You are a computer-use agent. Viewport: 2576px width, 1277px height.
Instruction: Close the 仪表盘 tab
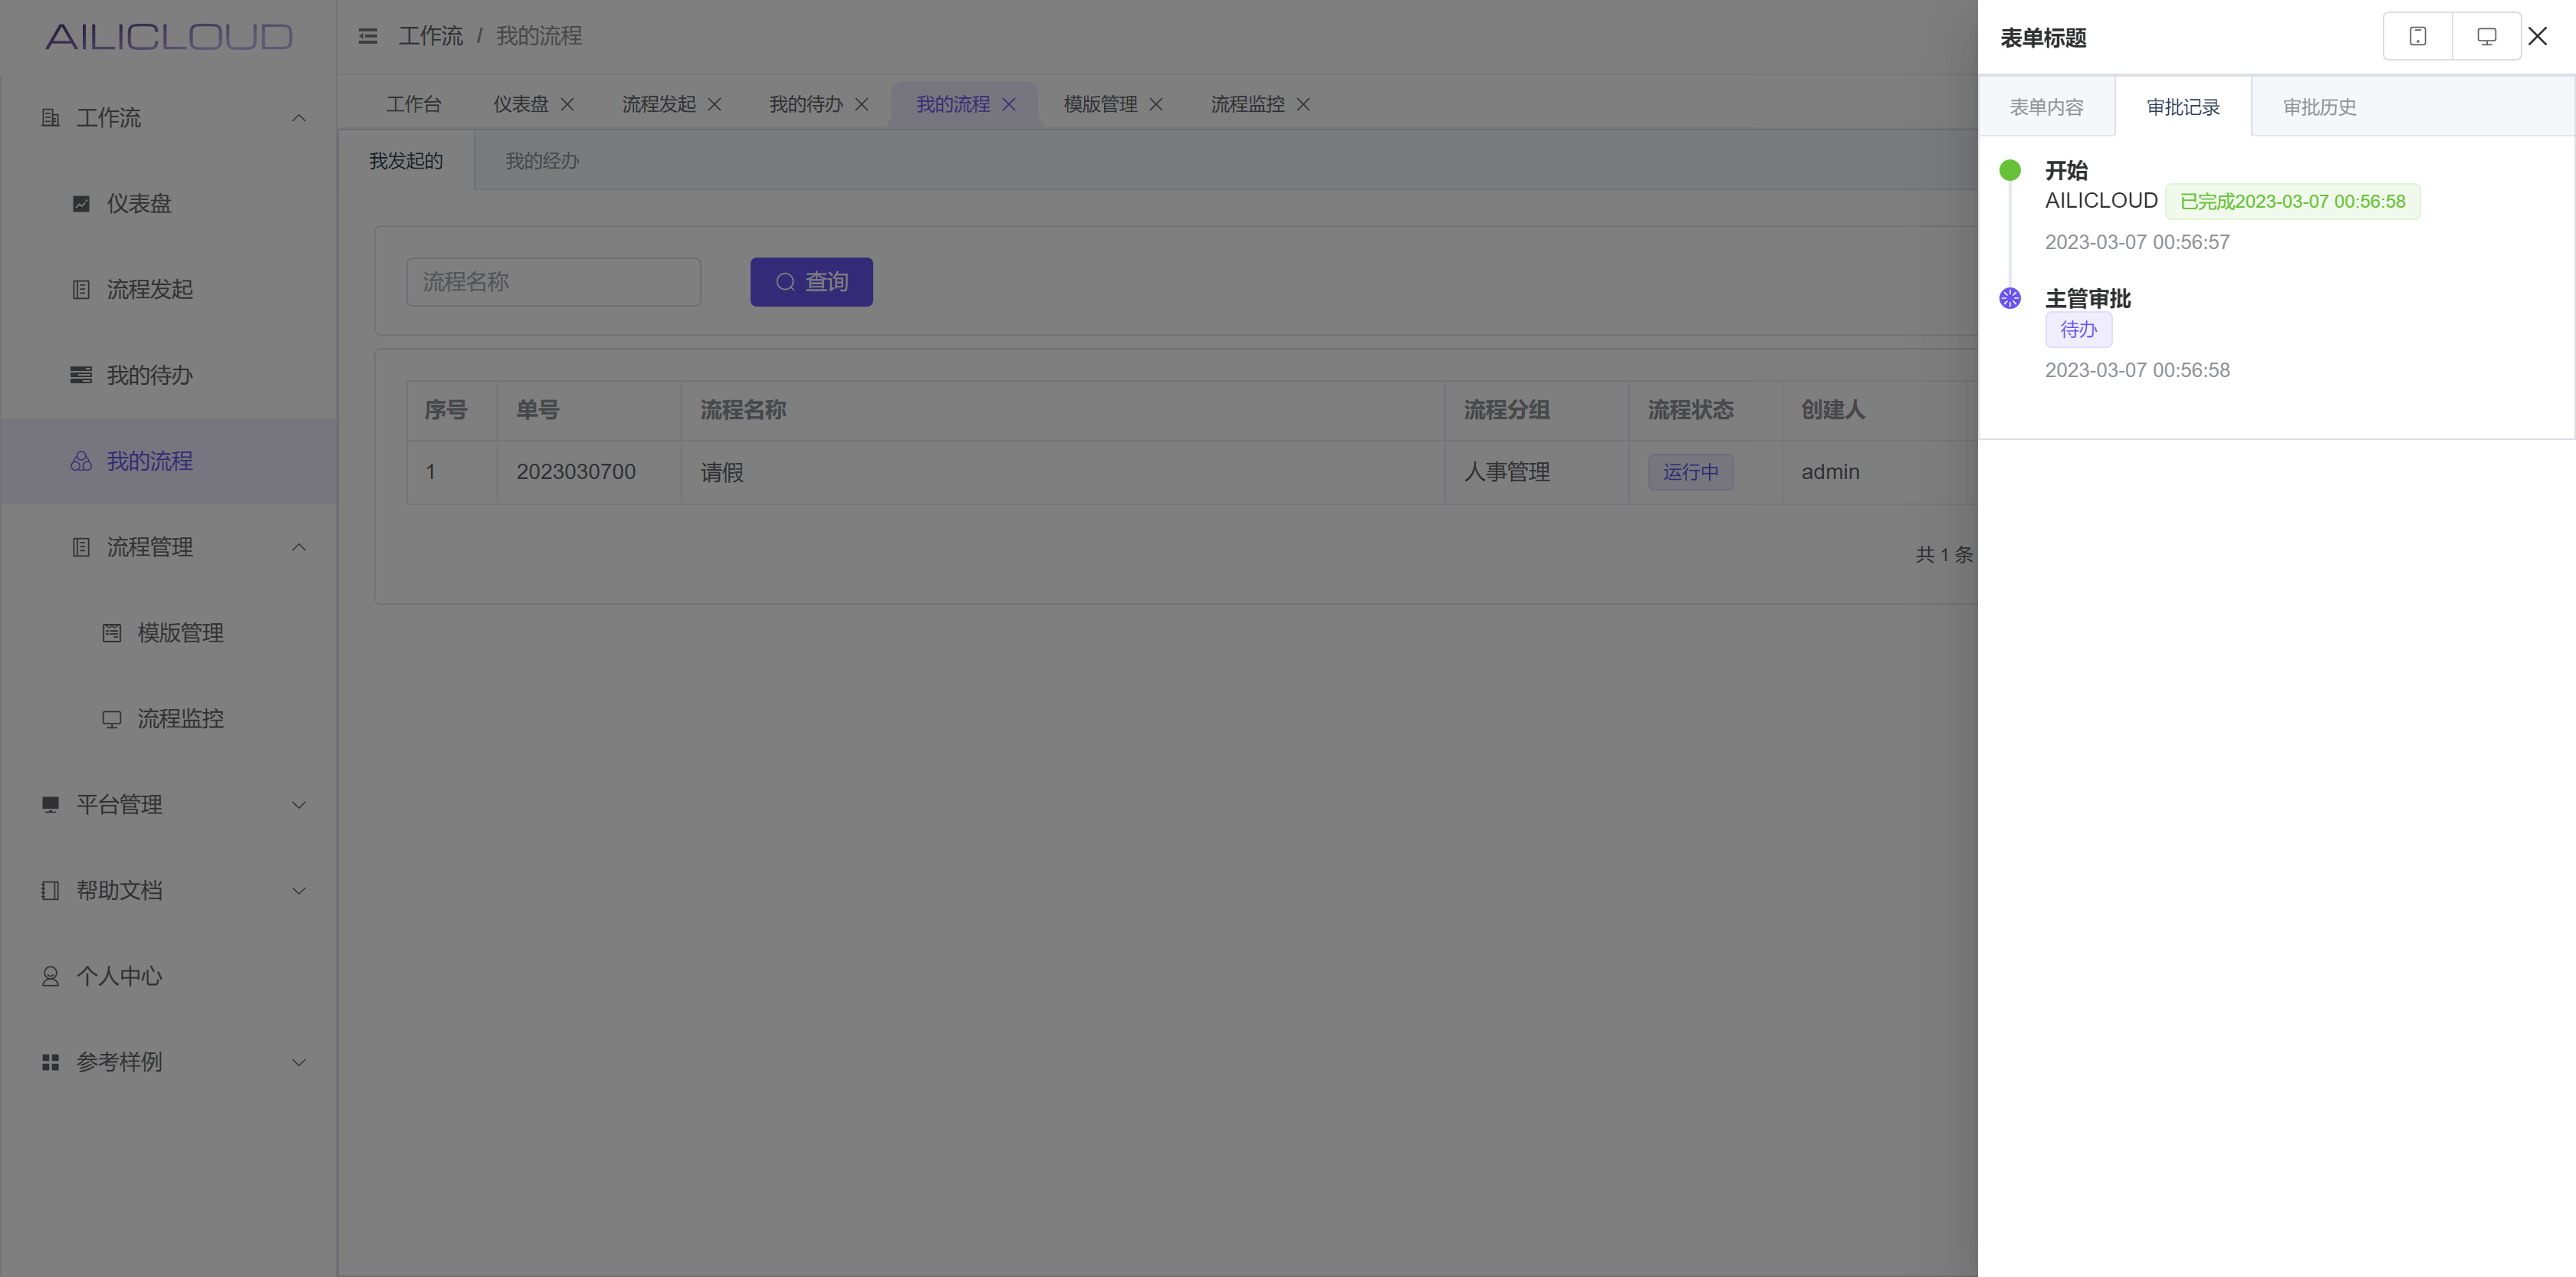point(567,104)
